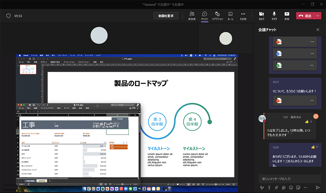Viewport: 326px width, 193px height.
Task: Click the 制御を要求 request control button
Action: 166,16
